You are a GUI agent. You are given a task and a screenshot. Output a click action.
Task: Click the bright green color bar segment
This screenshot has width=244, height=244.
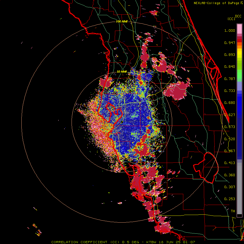(239, 74)
